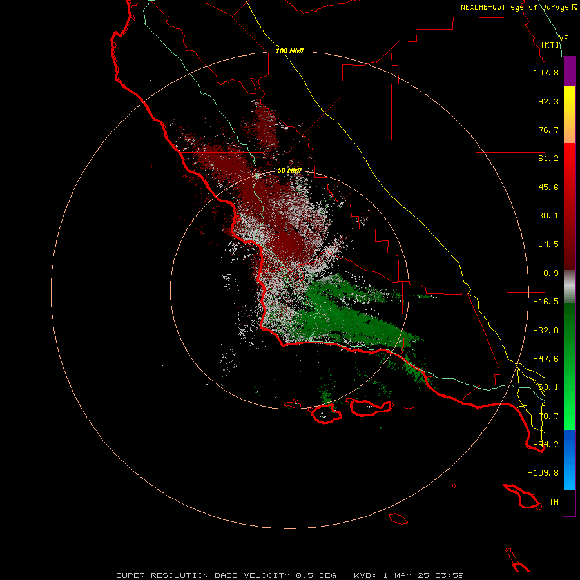Click the VEL legend title

click(566, 39)
